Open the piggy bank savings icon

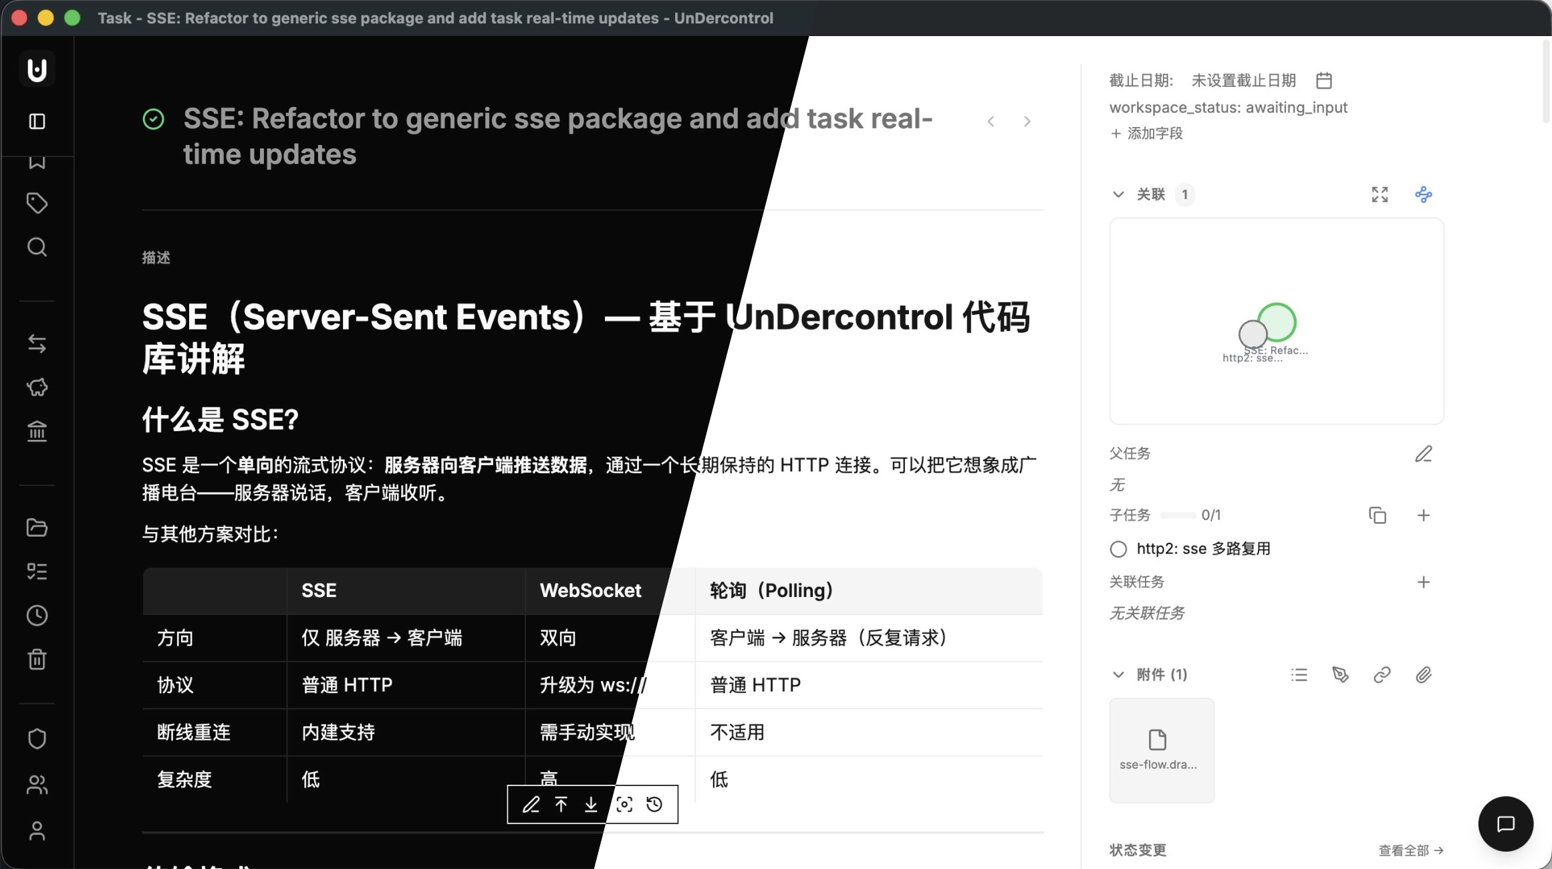point(37,387)
